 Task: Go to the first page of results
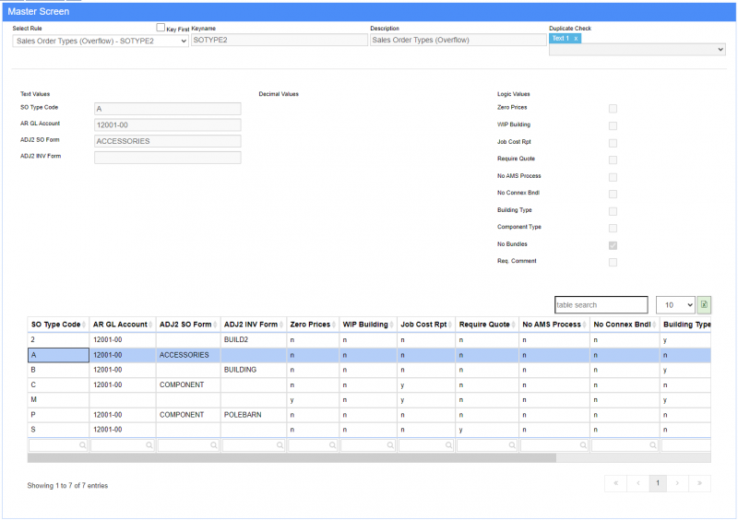(615, 483)
